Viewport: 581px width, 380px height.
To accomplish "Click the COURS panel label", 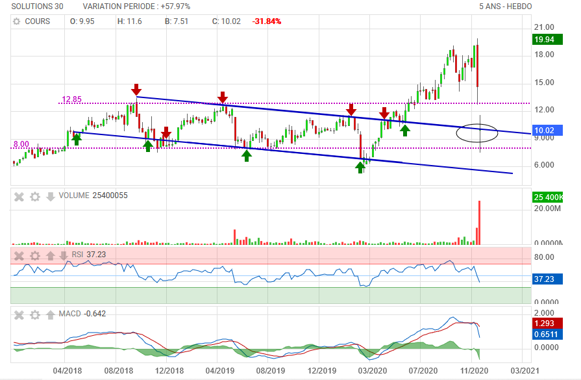I will 38,21.
